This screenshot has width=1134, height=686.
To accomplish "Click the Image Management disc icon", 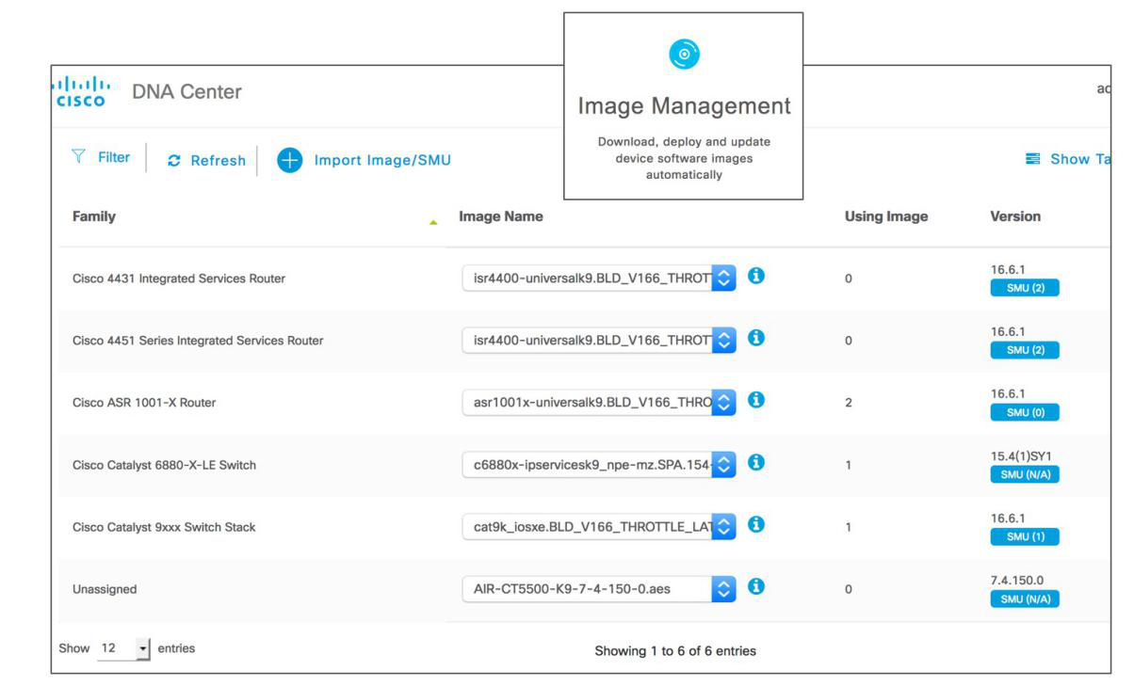I will [684, 55].
